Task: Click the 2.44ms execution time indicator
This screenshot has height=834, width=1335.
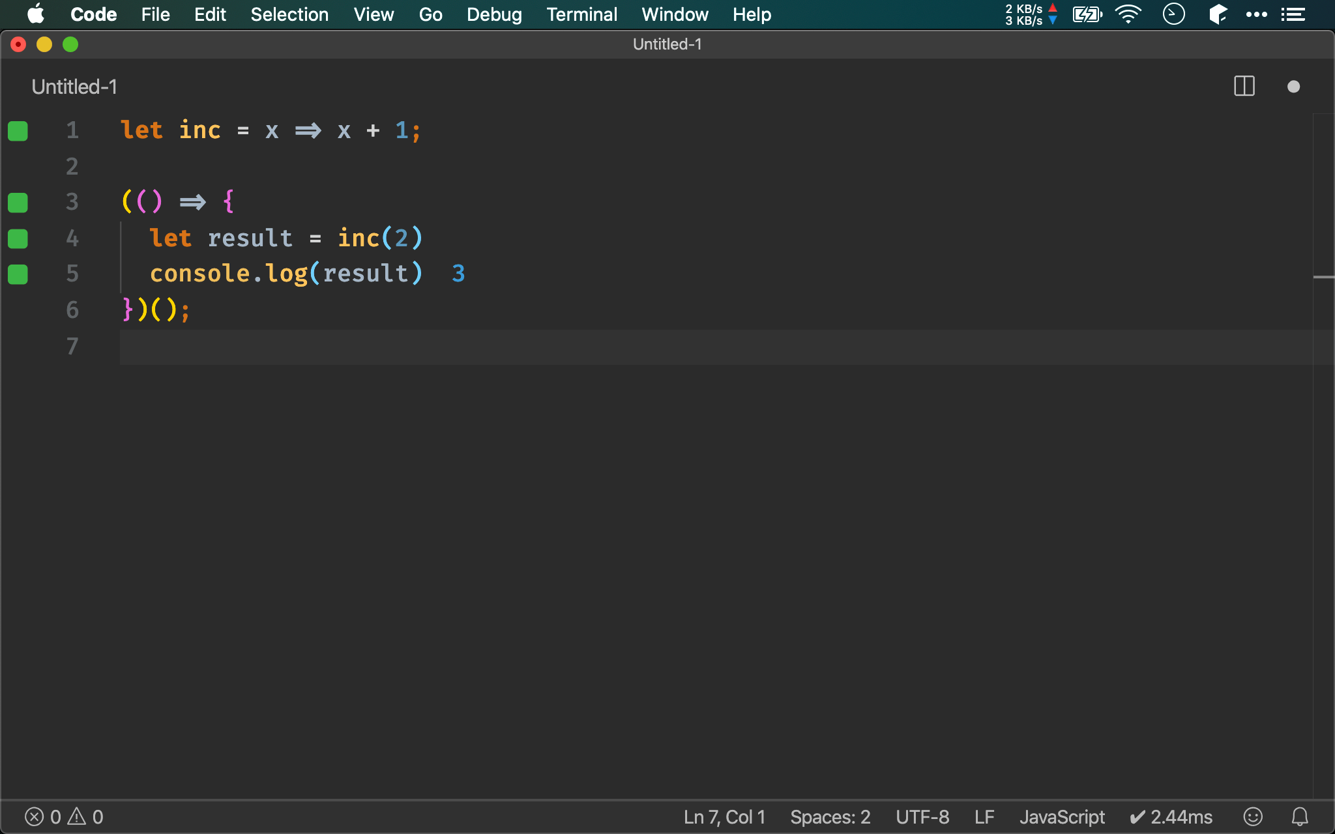Action: coord(1171,816)
